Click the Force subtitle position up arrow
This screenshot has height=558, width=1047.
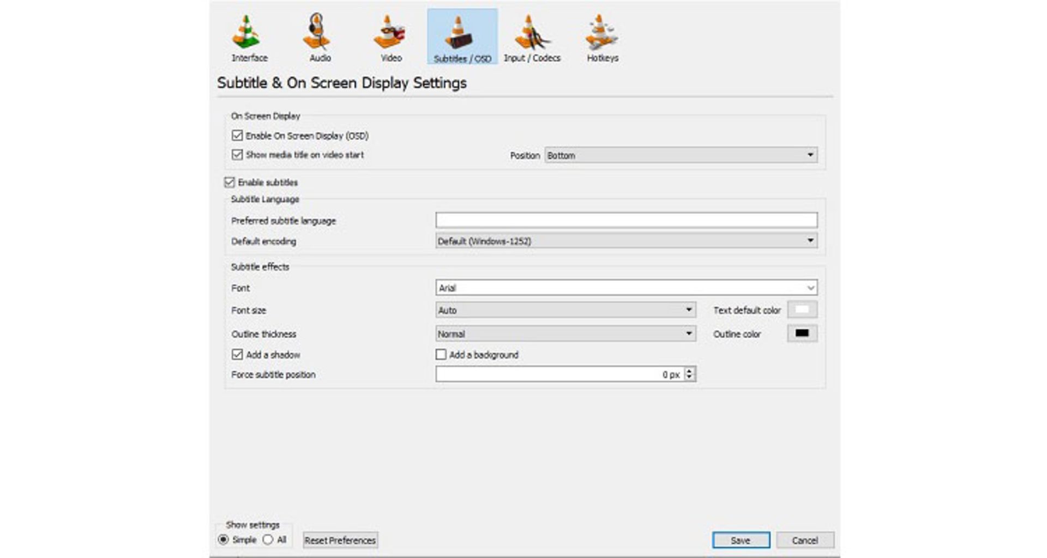coord(689,371)
